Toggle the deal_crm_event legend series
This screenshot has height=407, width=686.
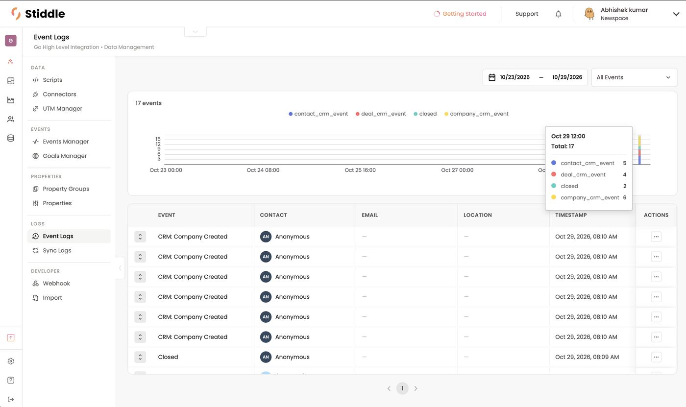(381, 114)
